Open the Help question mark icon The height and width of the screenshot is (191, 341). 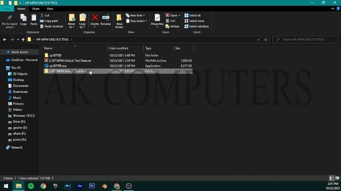[x=338, y=8]
